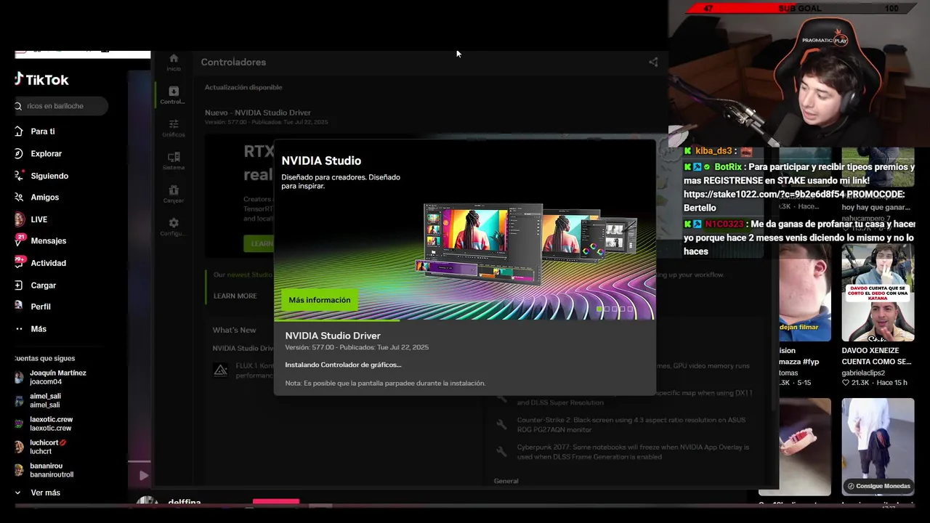Click Nuevo - NVIDIA Studio Driver title

258,113
